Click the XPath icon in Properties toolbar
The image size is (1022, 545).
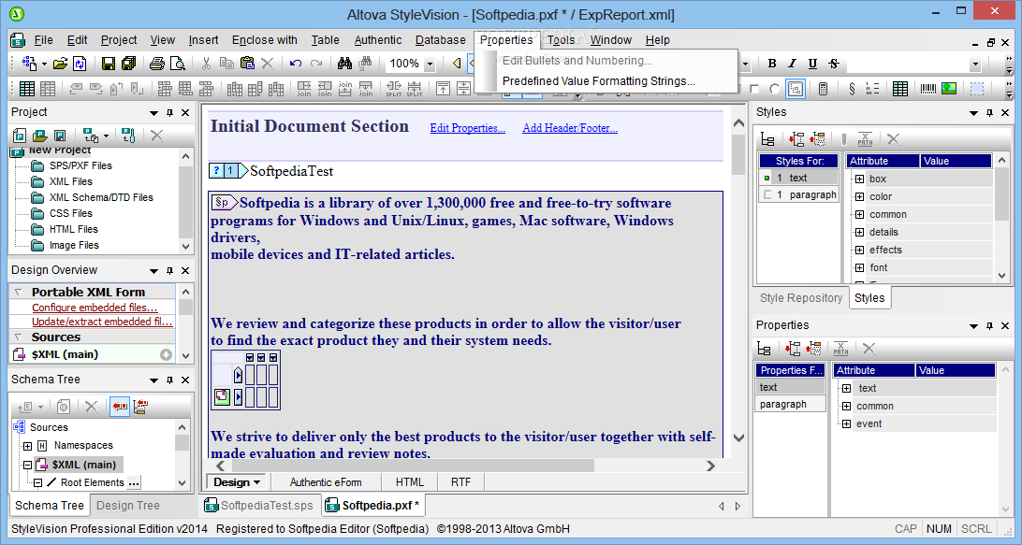tap(840, 349)
